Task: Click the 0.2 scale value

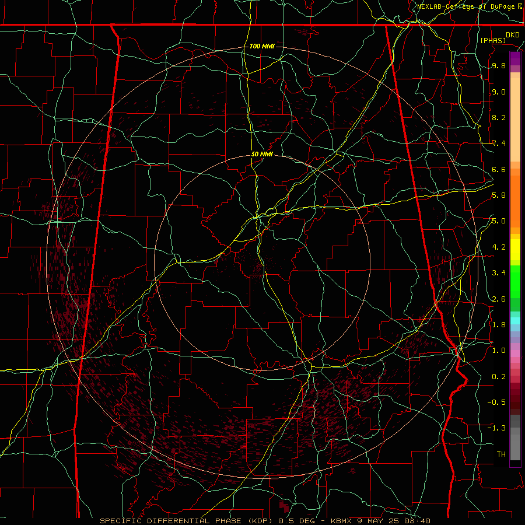Action: (x=499, y=377)
